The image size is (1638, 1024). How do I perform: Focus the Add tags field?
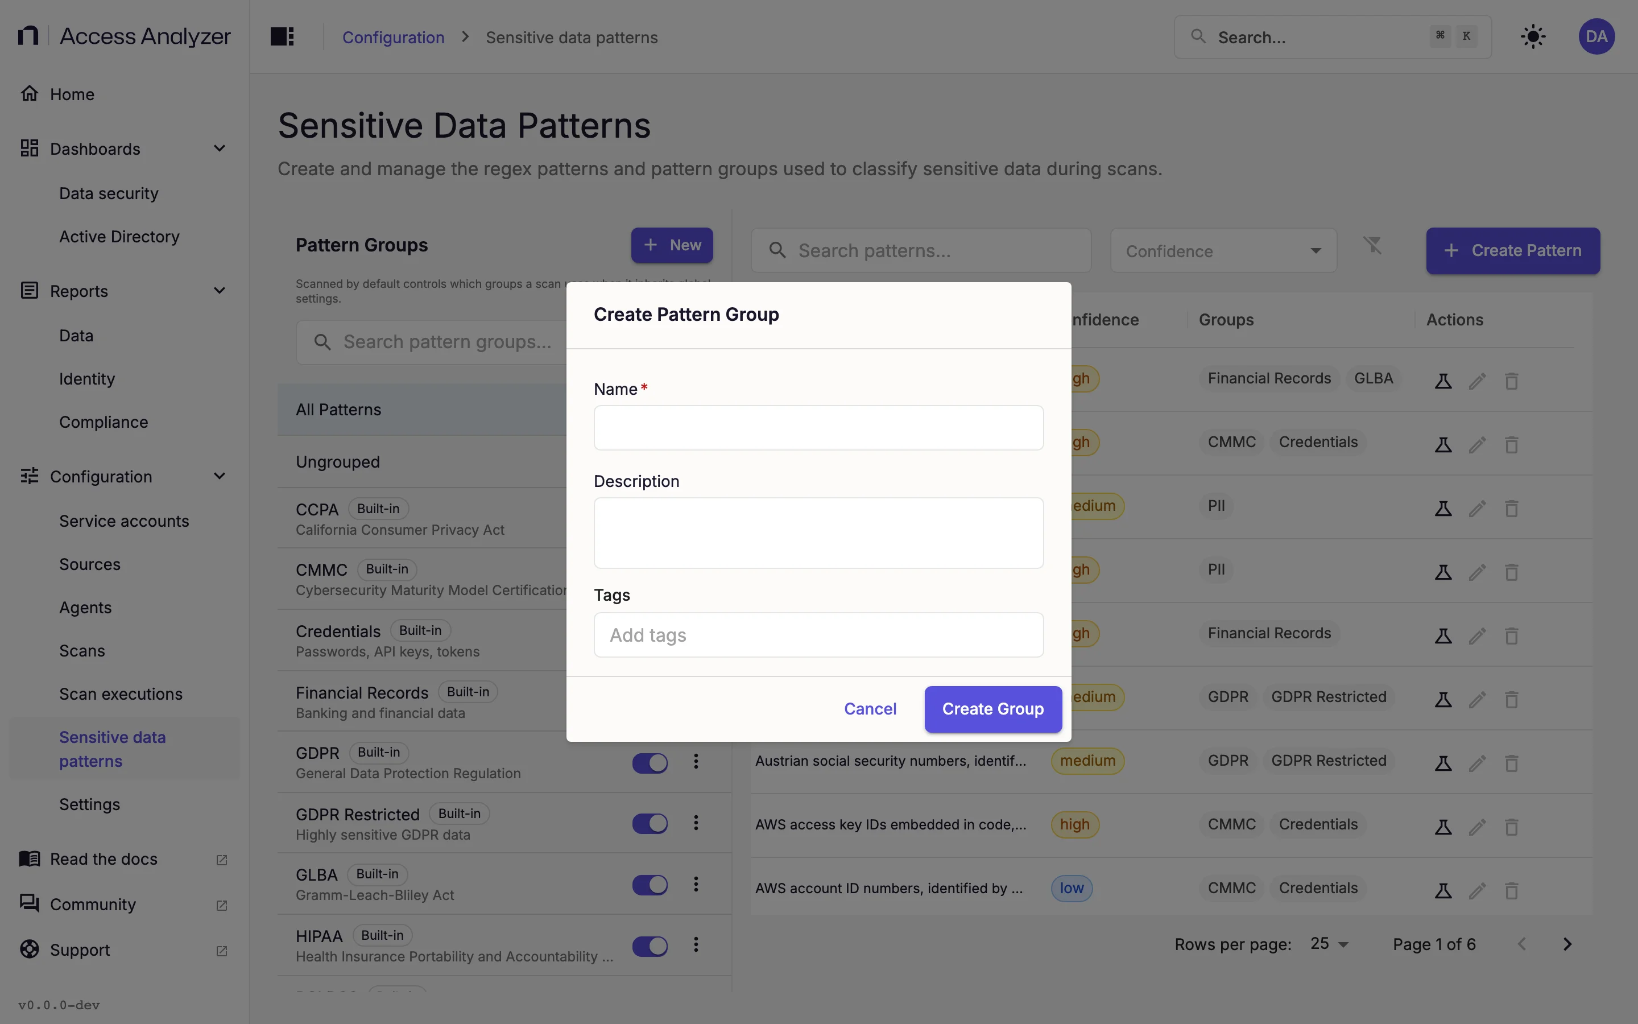coord(818,634)
